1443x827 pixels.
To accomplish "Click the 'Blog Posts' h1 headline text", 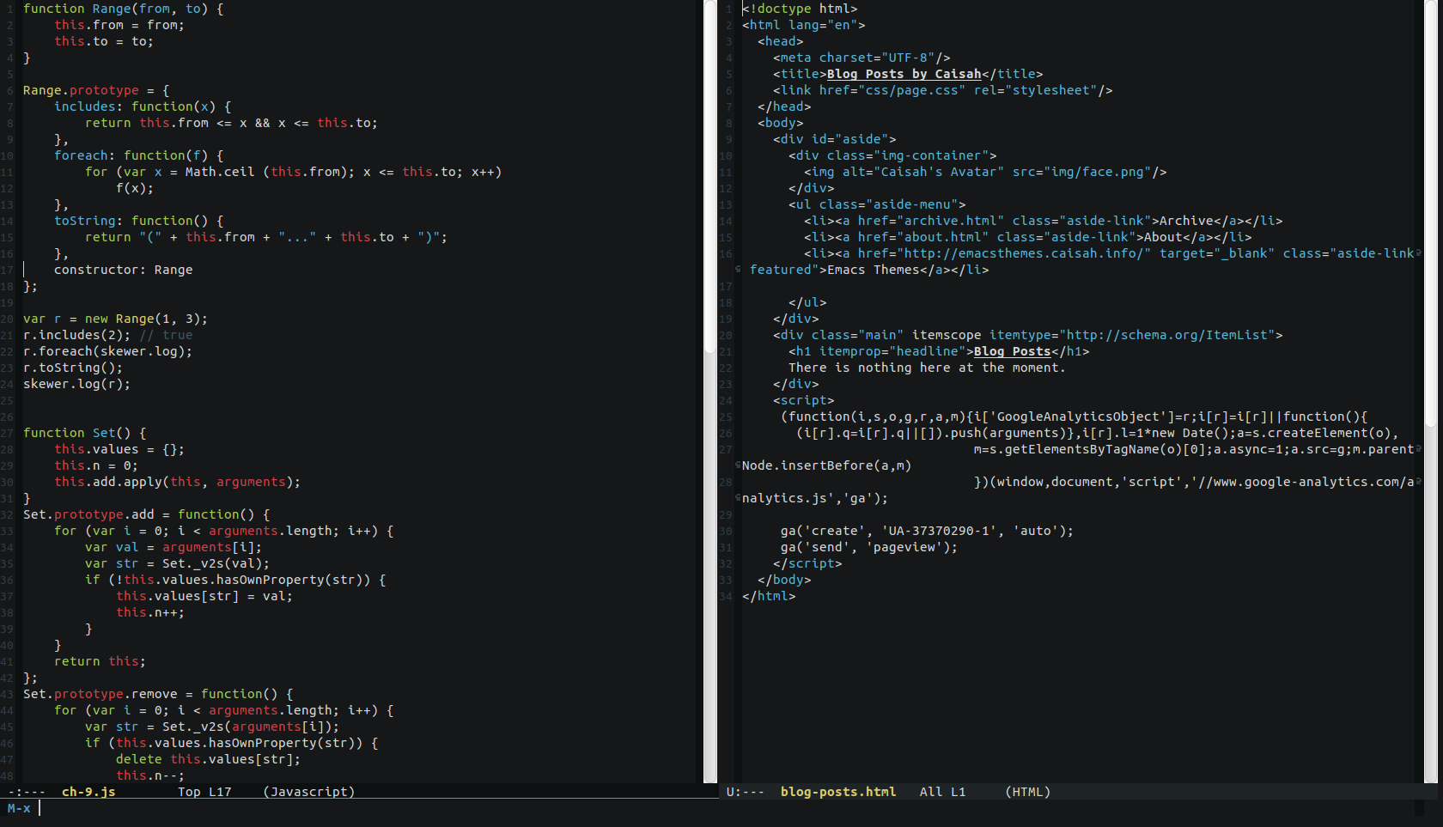I will click(1012, 351).
